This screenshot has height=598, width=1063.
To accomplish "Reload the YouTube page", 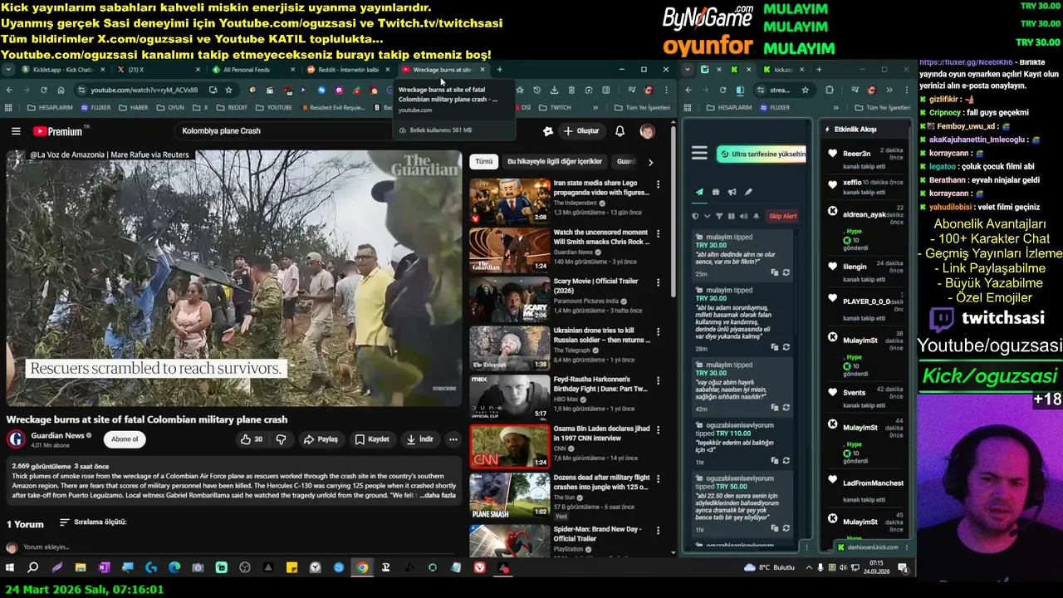I will click(x=43, y=90).
